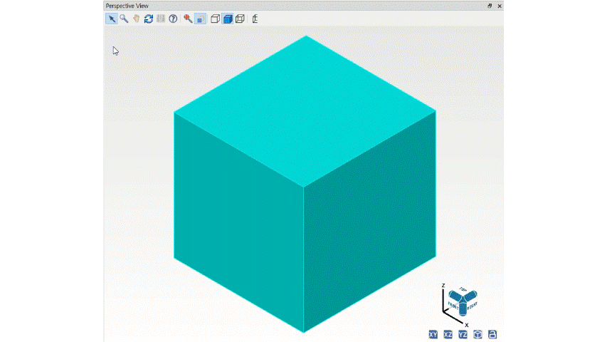Click the TOP face of orientation gizmo
This screenshot has height=342, width=607.
point(463,290)
